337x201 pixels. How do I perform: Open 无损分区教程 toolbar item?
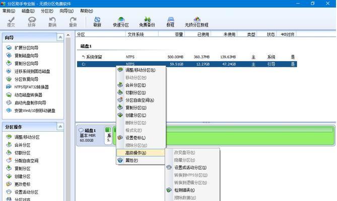[196, 22]
